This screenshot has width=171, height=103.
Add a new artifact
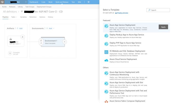[x=19, y=28]
